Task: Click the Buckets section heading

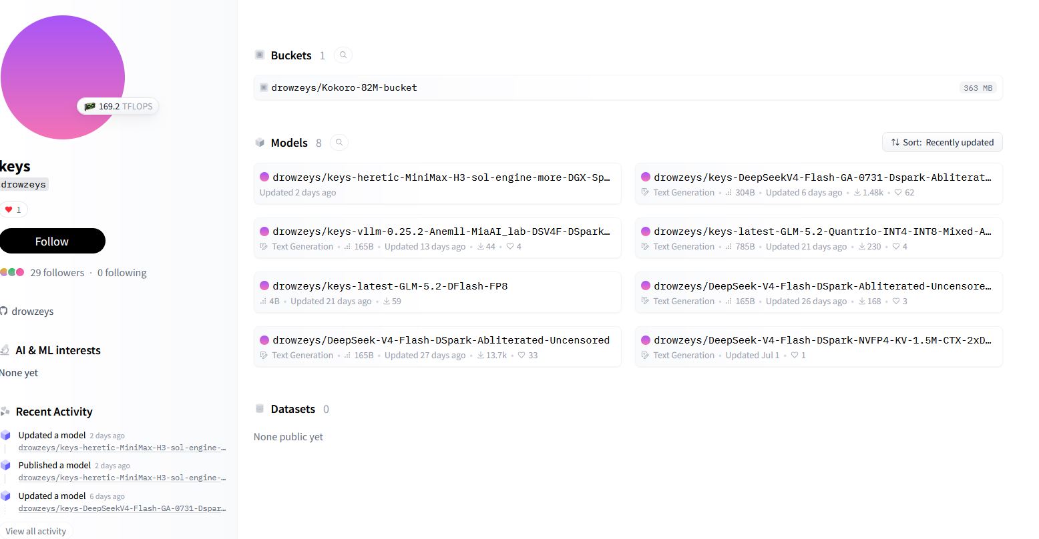Action: click(x=291, y=55)
